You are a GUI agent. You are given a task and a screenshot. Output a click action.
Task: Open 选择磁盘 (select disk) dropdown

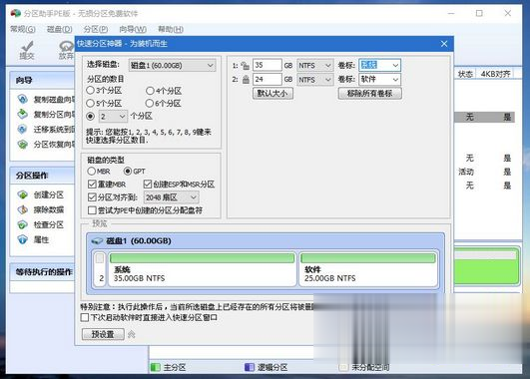pyautogui.click(x=172, y=65)
